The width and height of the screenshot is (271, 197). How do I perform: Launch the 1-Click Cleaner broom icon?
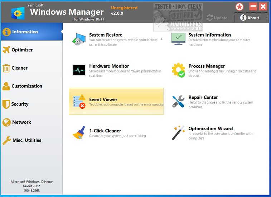(79, 133)
